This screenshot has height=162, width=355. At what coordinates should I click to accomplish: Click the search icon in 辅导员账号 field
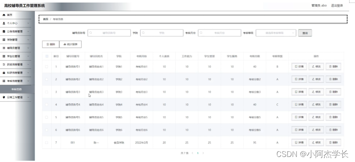coord(91,33)
